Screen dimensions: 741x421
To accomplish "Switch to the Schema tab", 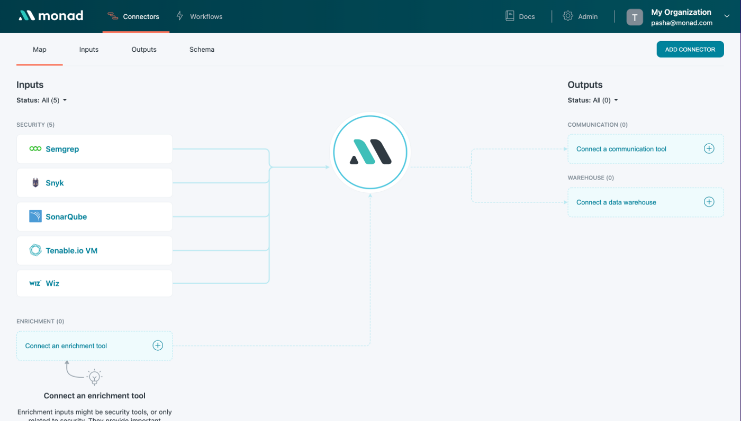I will click(202, 50).
